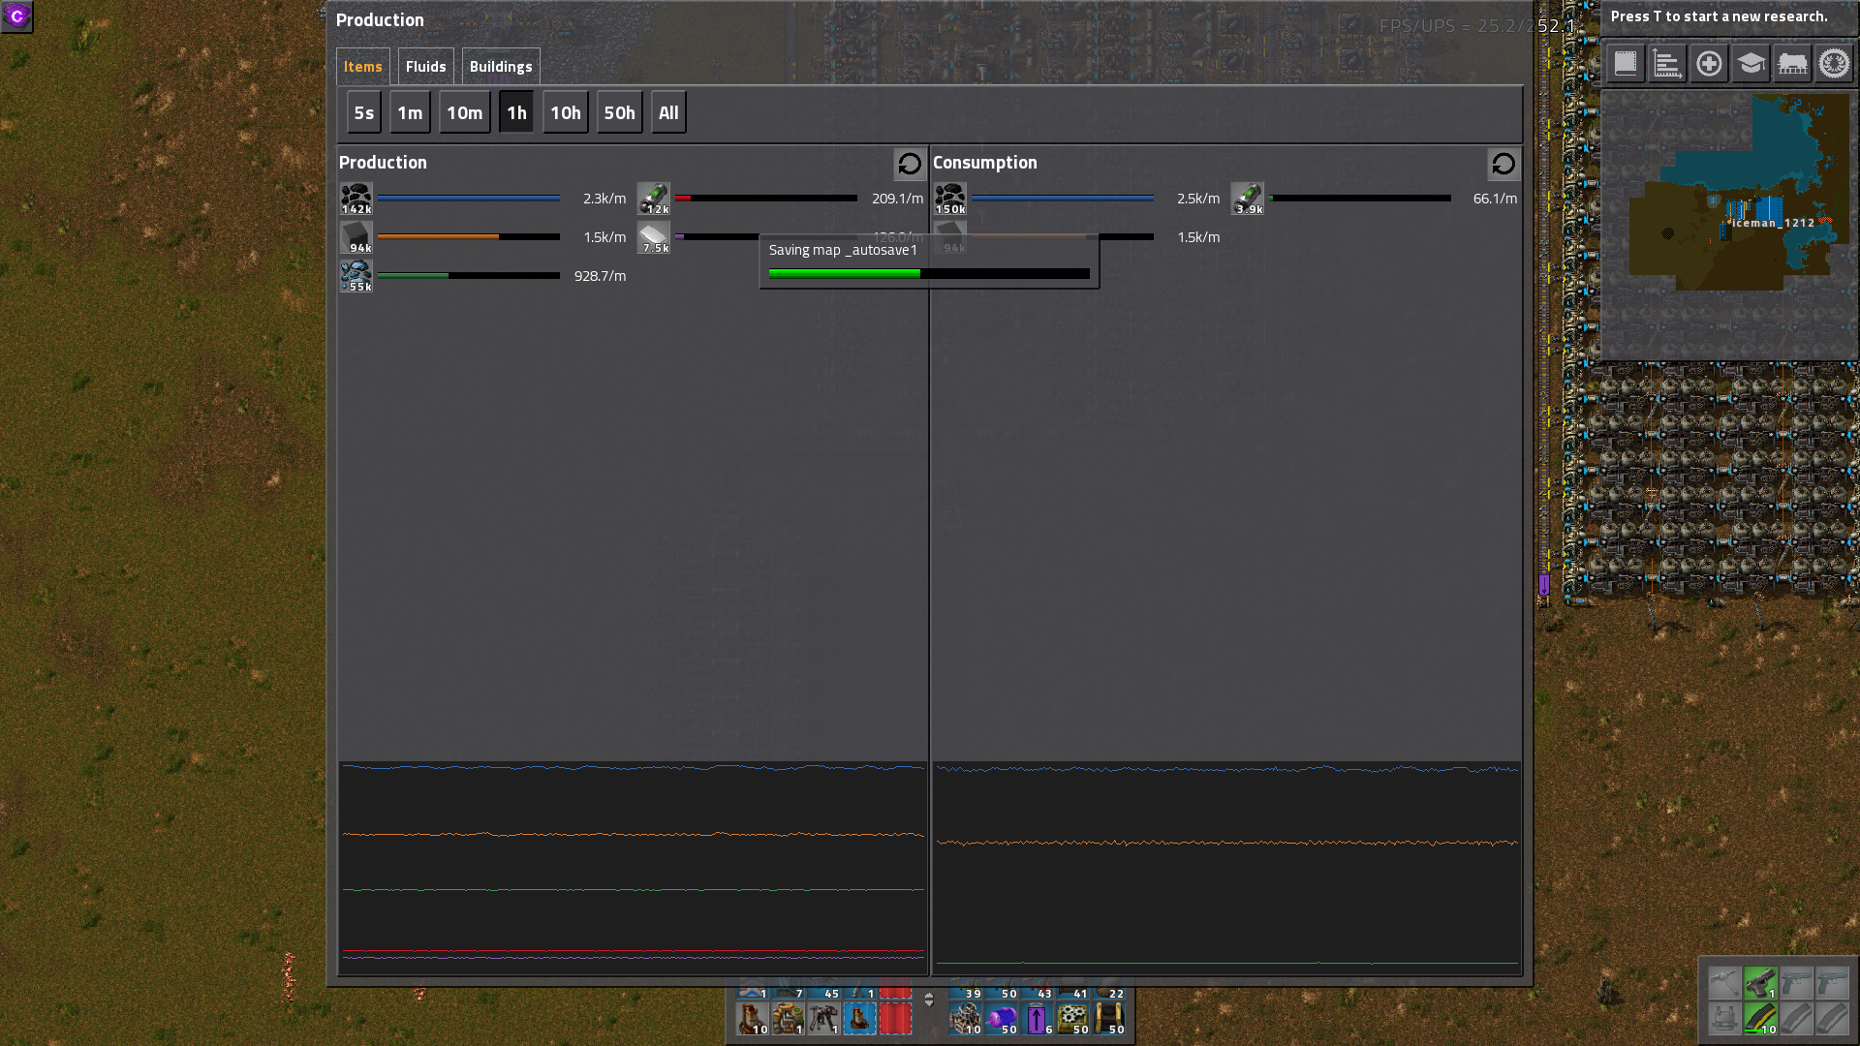The width and height of the screenshot is (1860, 1046).
Task: Click the 928.7/m iron ore production bar
Action: tap(468, 275)
